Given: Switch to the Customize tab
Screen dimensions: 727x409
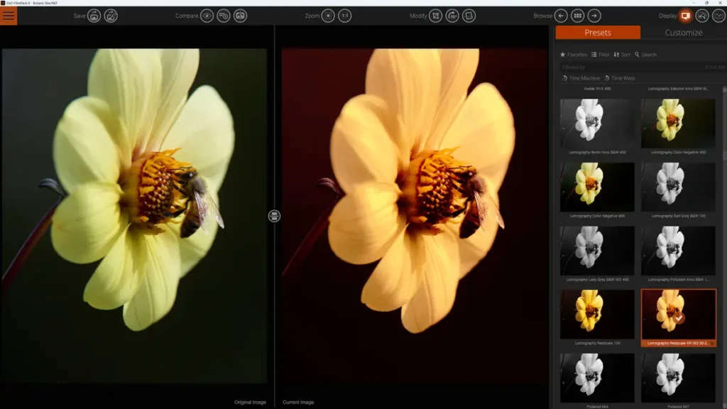Looking at the screenshot, I should pos(684,32).
